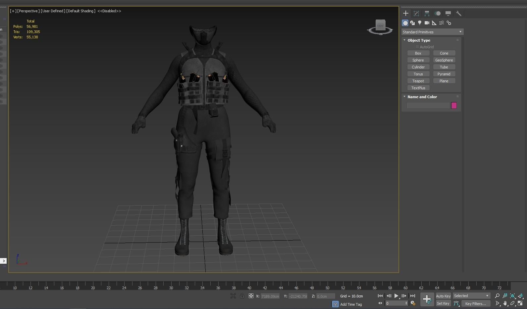527x309 pixels.
Task: Select the Shapes category icon
Action: tap(412, 23)
